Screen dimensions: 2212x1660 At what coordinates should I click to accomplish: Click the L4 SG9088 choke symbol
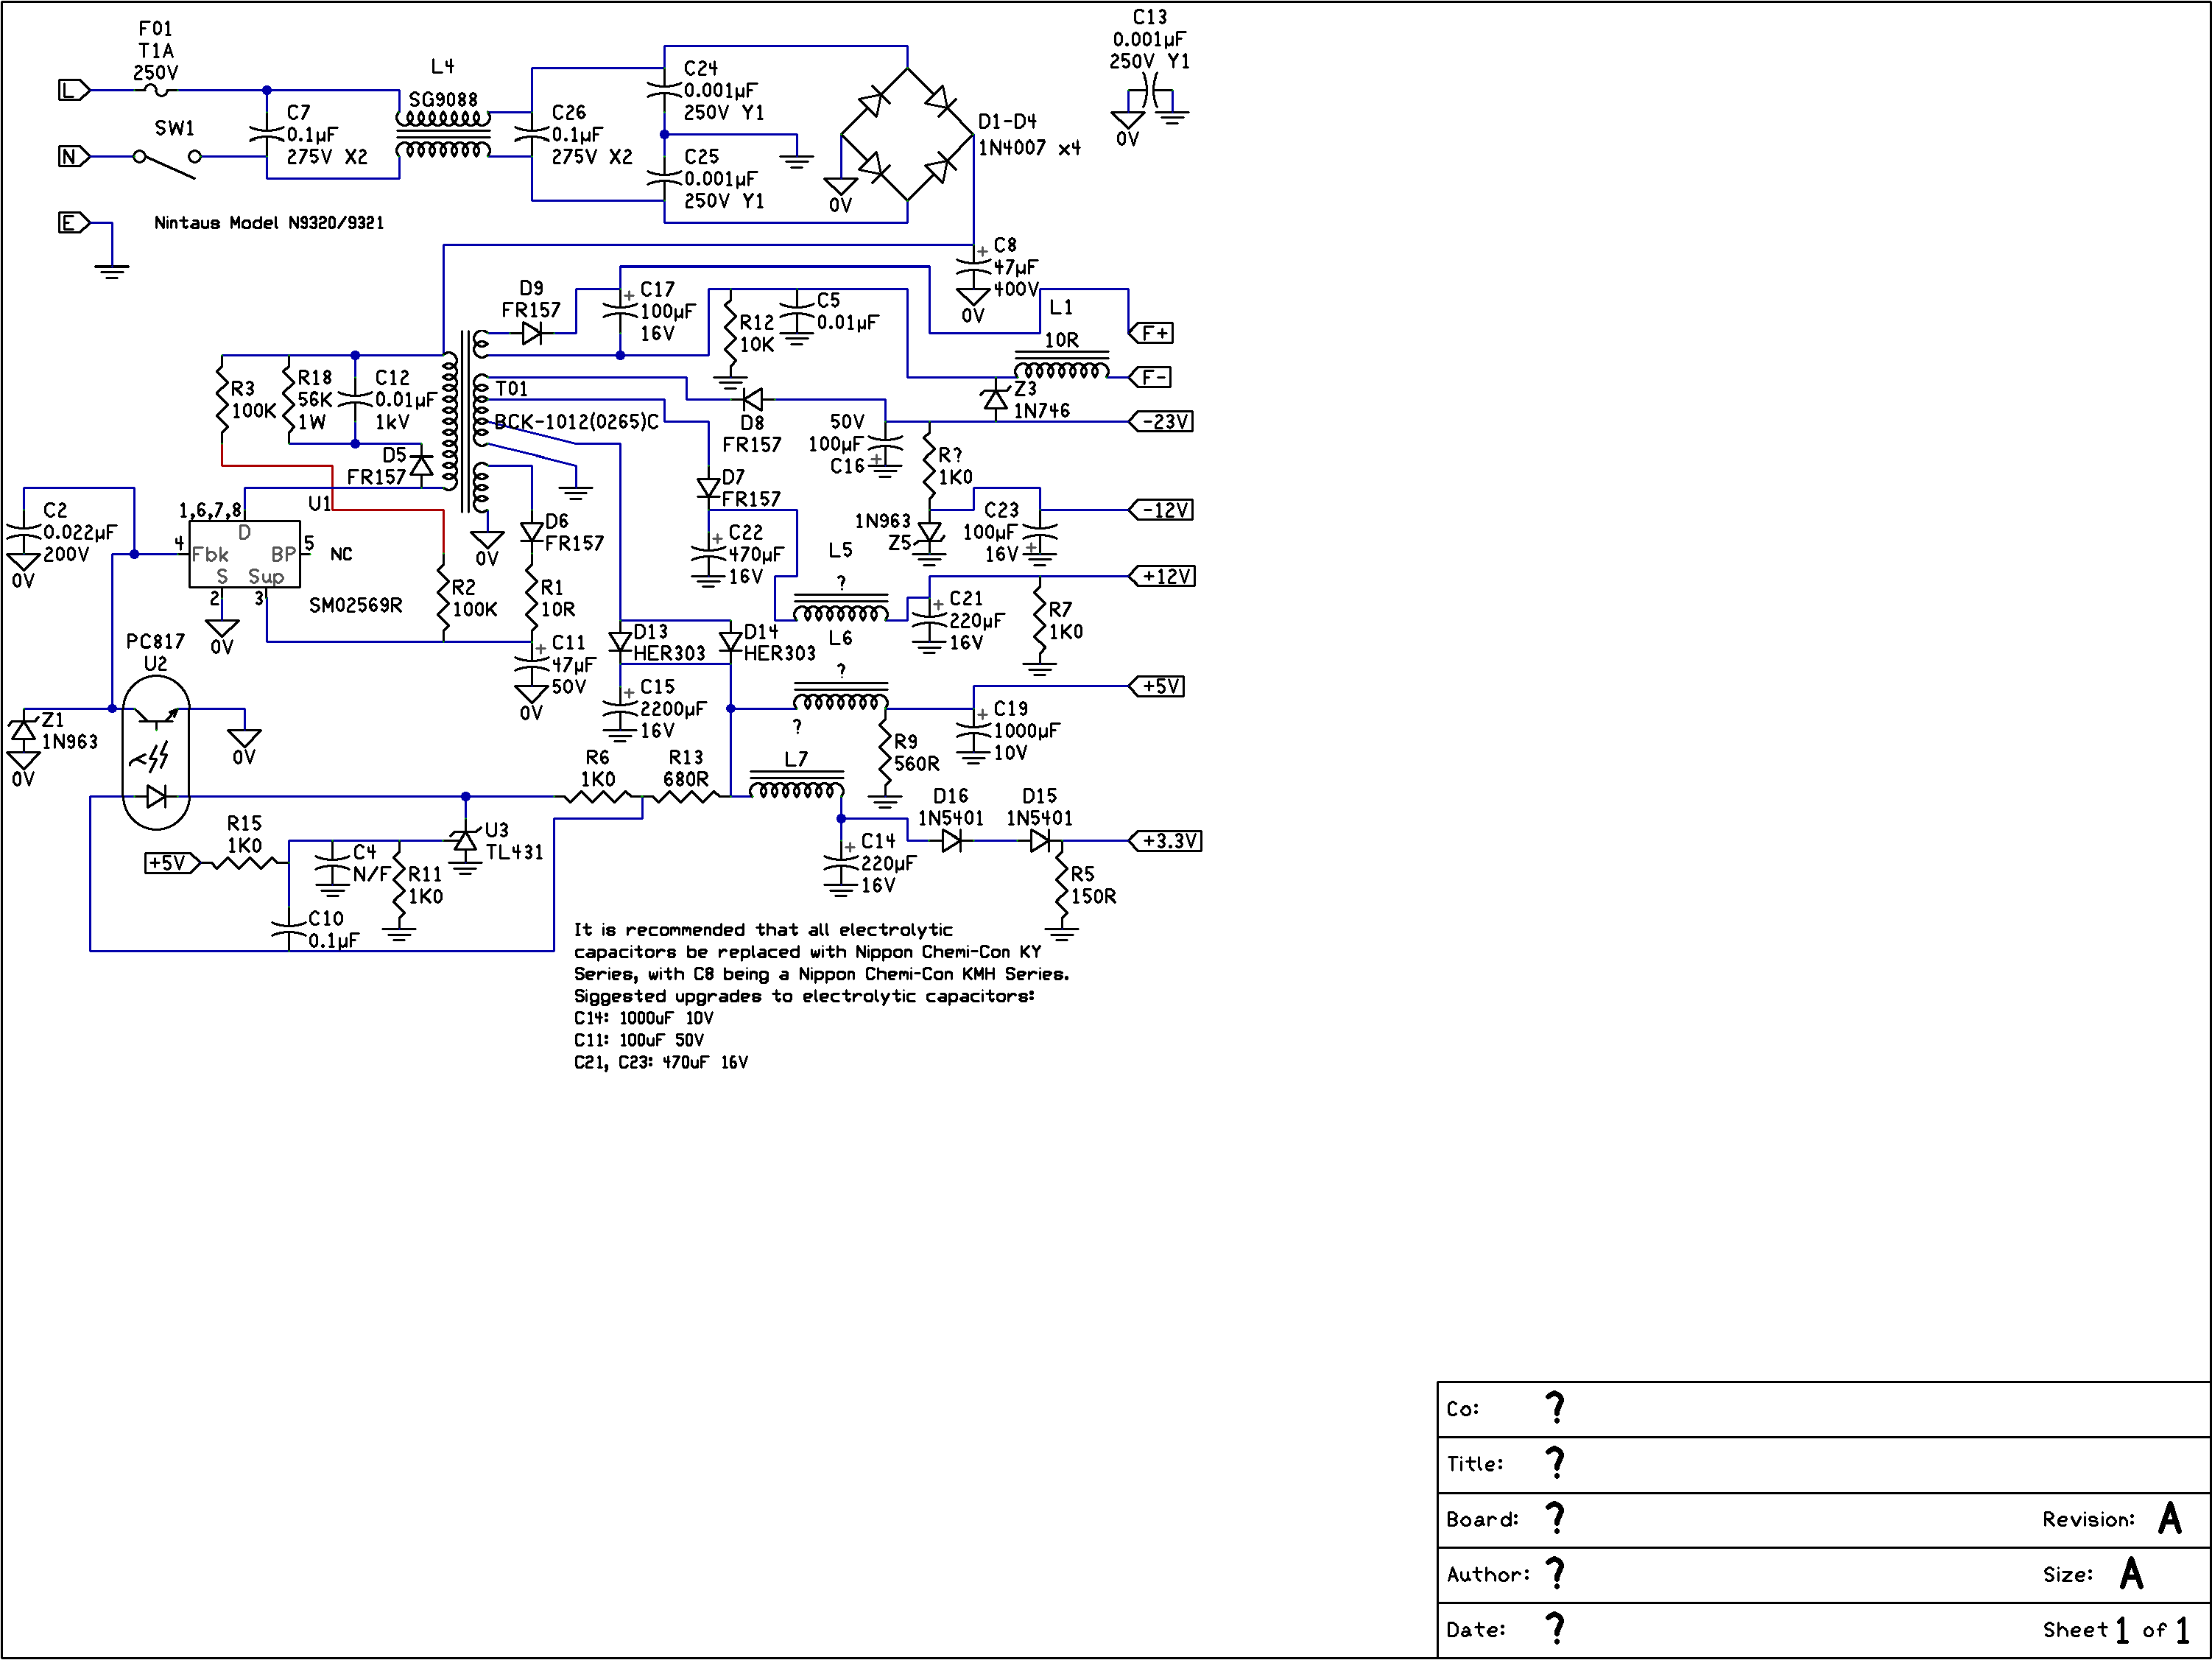pyautogui.click(x=443, y=134)
